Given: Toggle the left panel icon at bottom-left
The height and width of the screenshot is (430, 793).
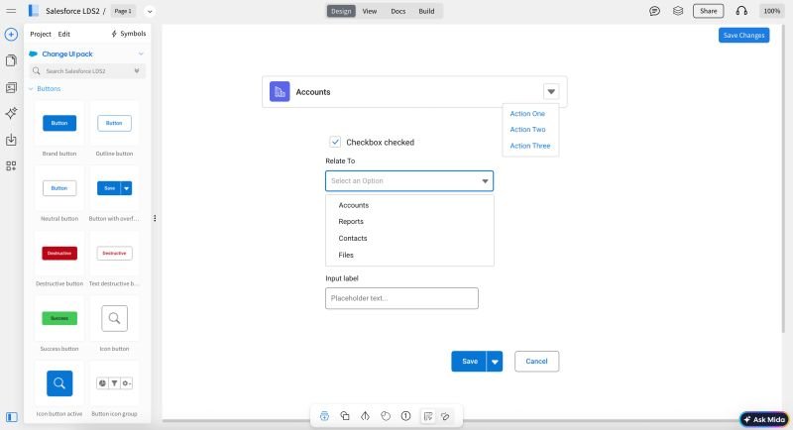Looking at the screenshot, I should (12, 417).
